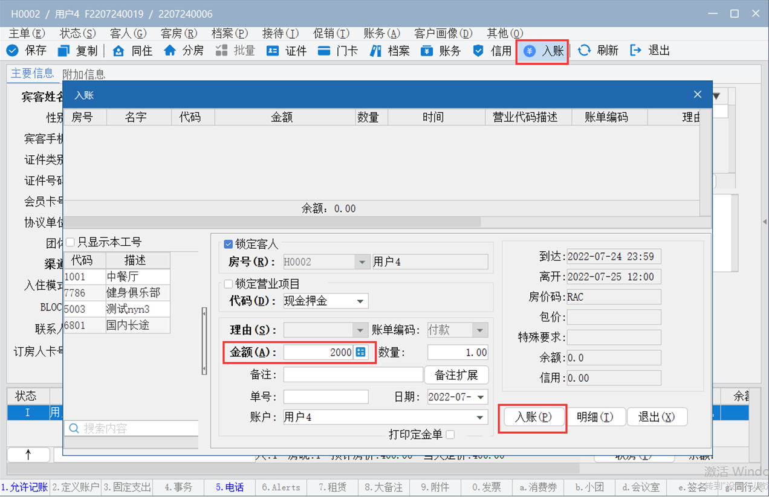Expand the 日期 date dropdown
Screen dimensions: 769x497
pyautogui.click(x=481, y=397)
